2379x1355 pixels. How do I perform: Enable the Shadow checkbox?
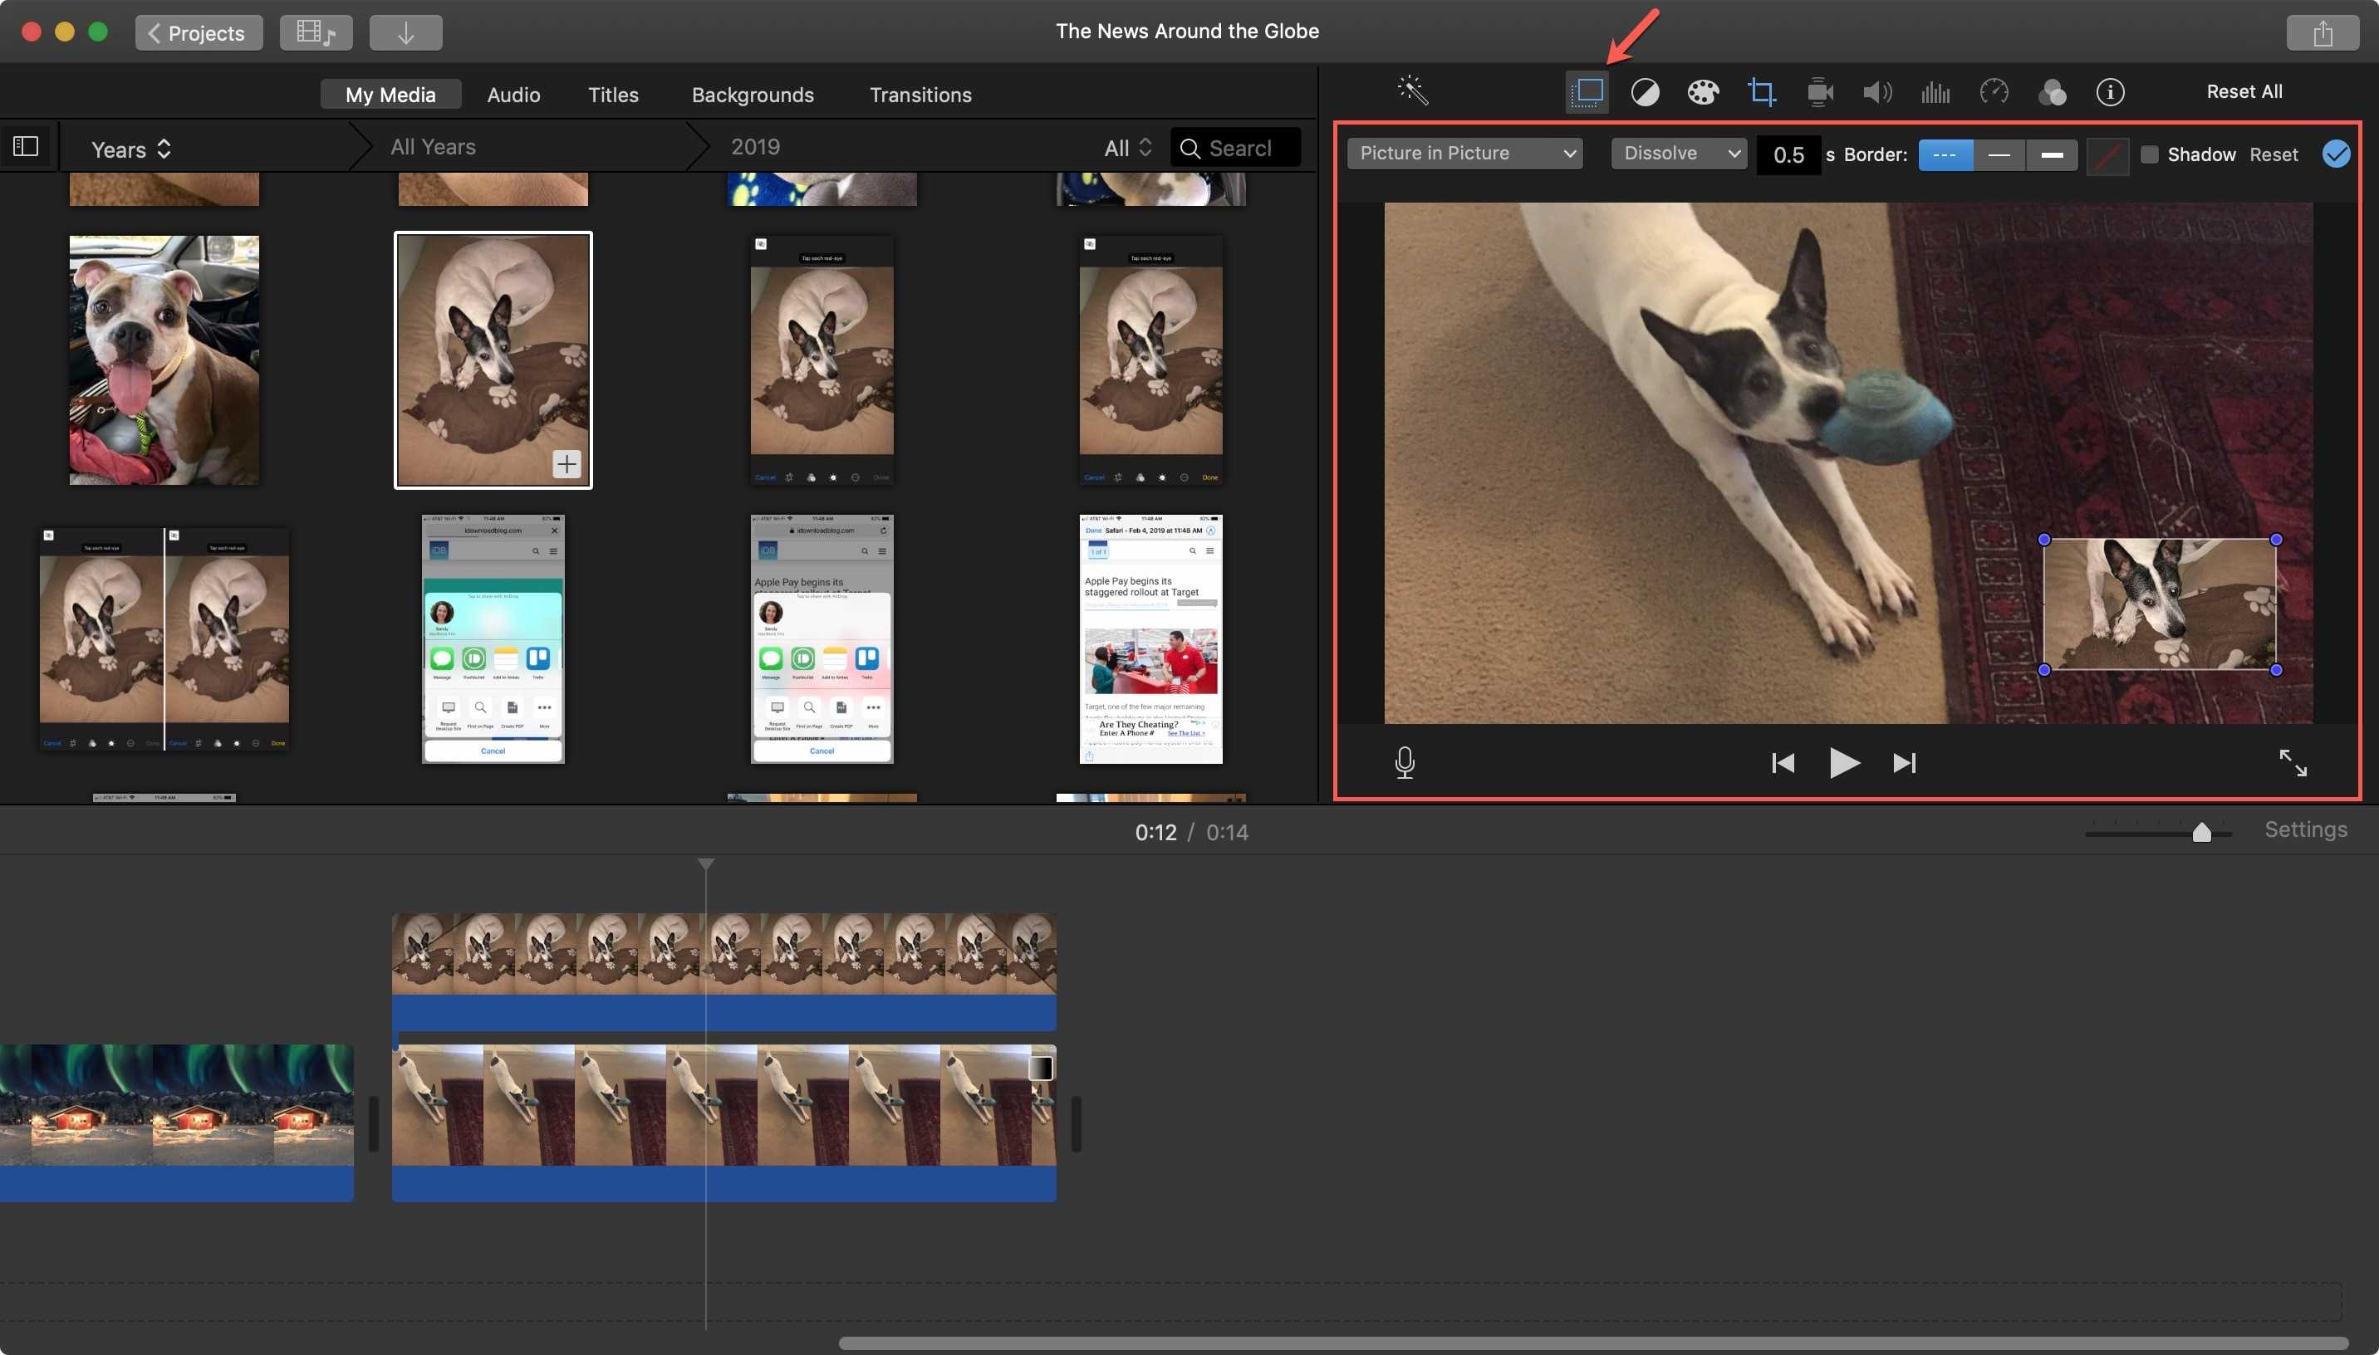2149,154
